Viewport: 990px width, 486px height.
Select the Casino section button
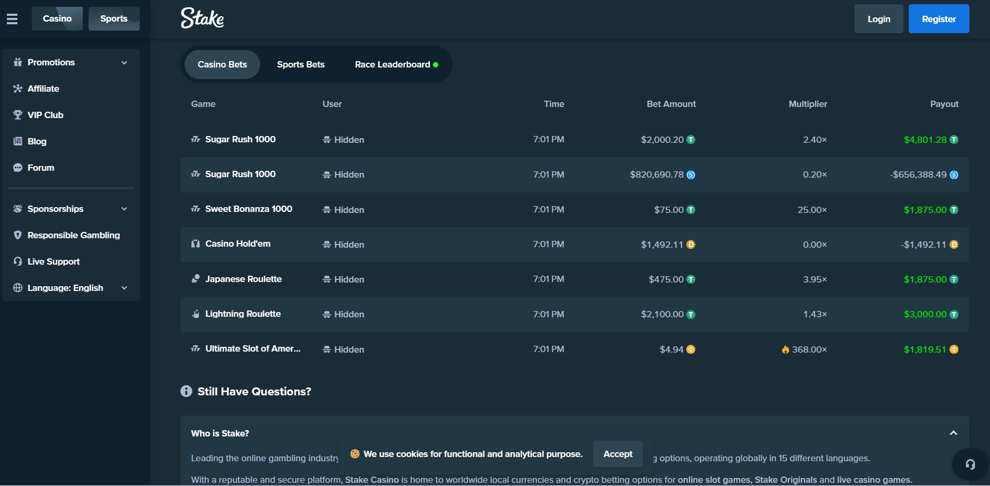click(x=57, y=18)
